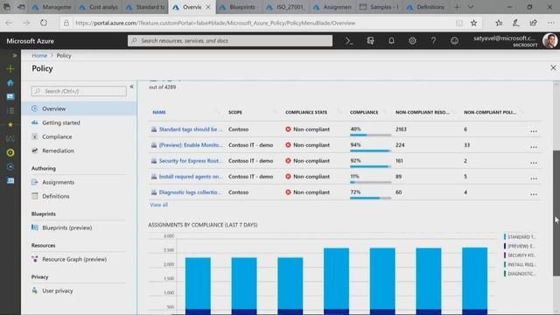560x315 pixels.
Task: Expand the left sidebar with double chevron
Action: [14, 55]
